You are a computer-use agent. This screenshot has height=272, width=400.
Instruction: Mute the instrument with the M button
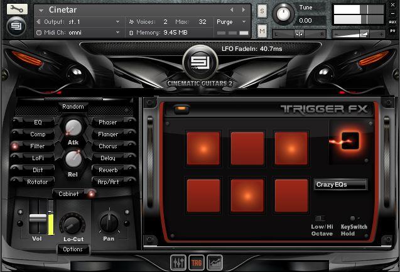coord(261,31)
